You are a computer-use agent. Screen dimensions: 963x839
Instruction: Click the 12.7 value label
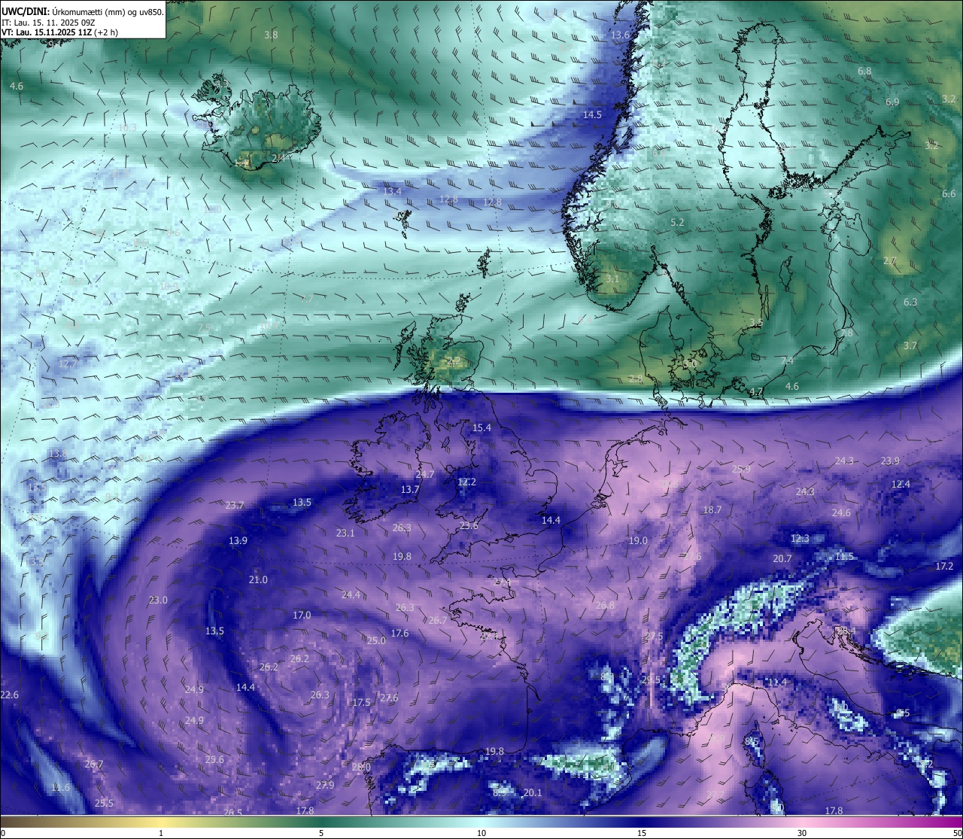click(x=68, y=363)
